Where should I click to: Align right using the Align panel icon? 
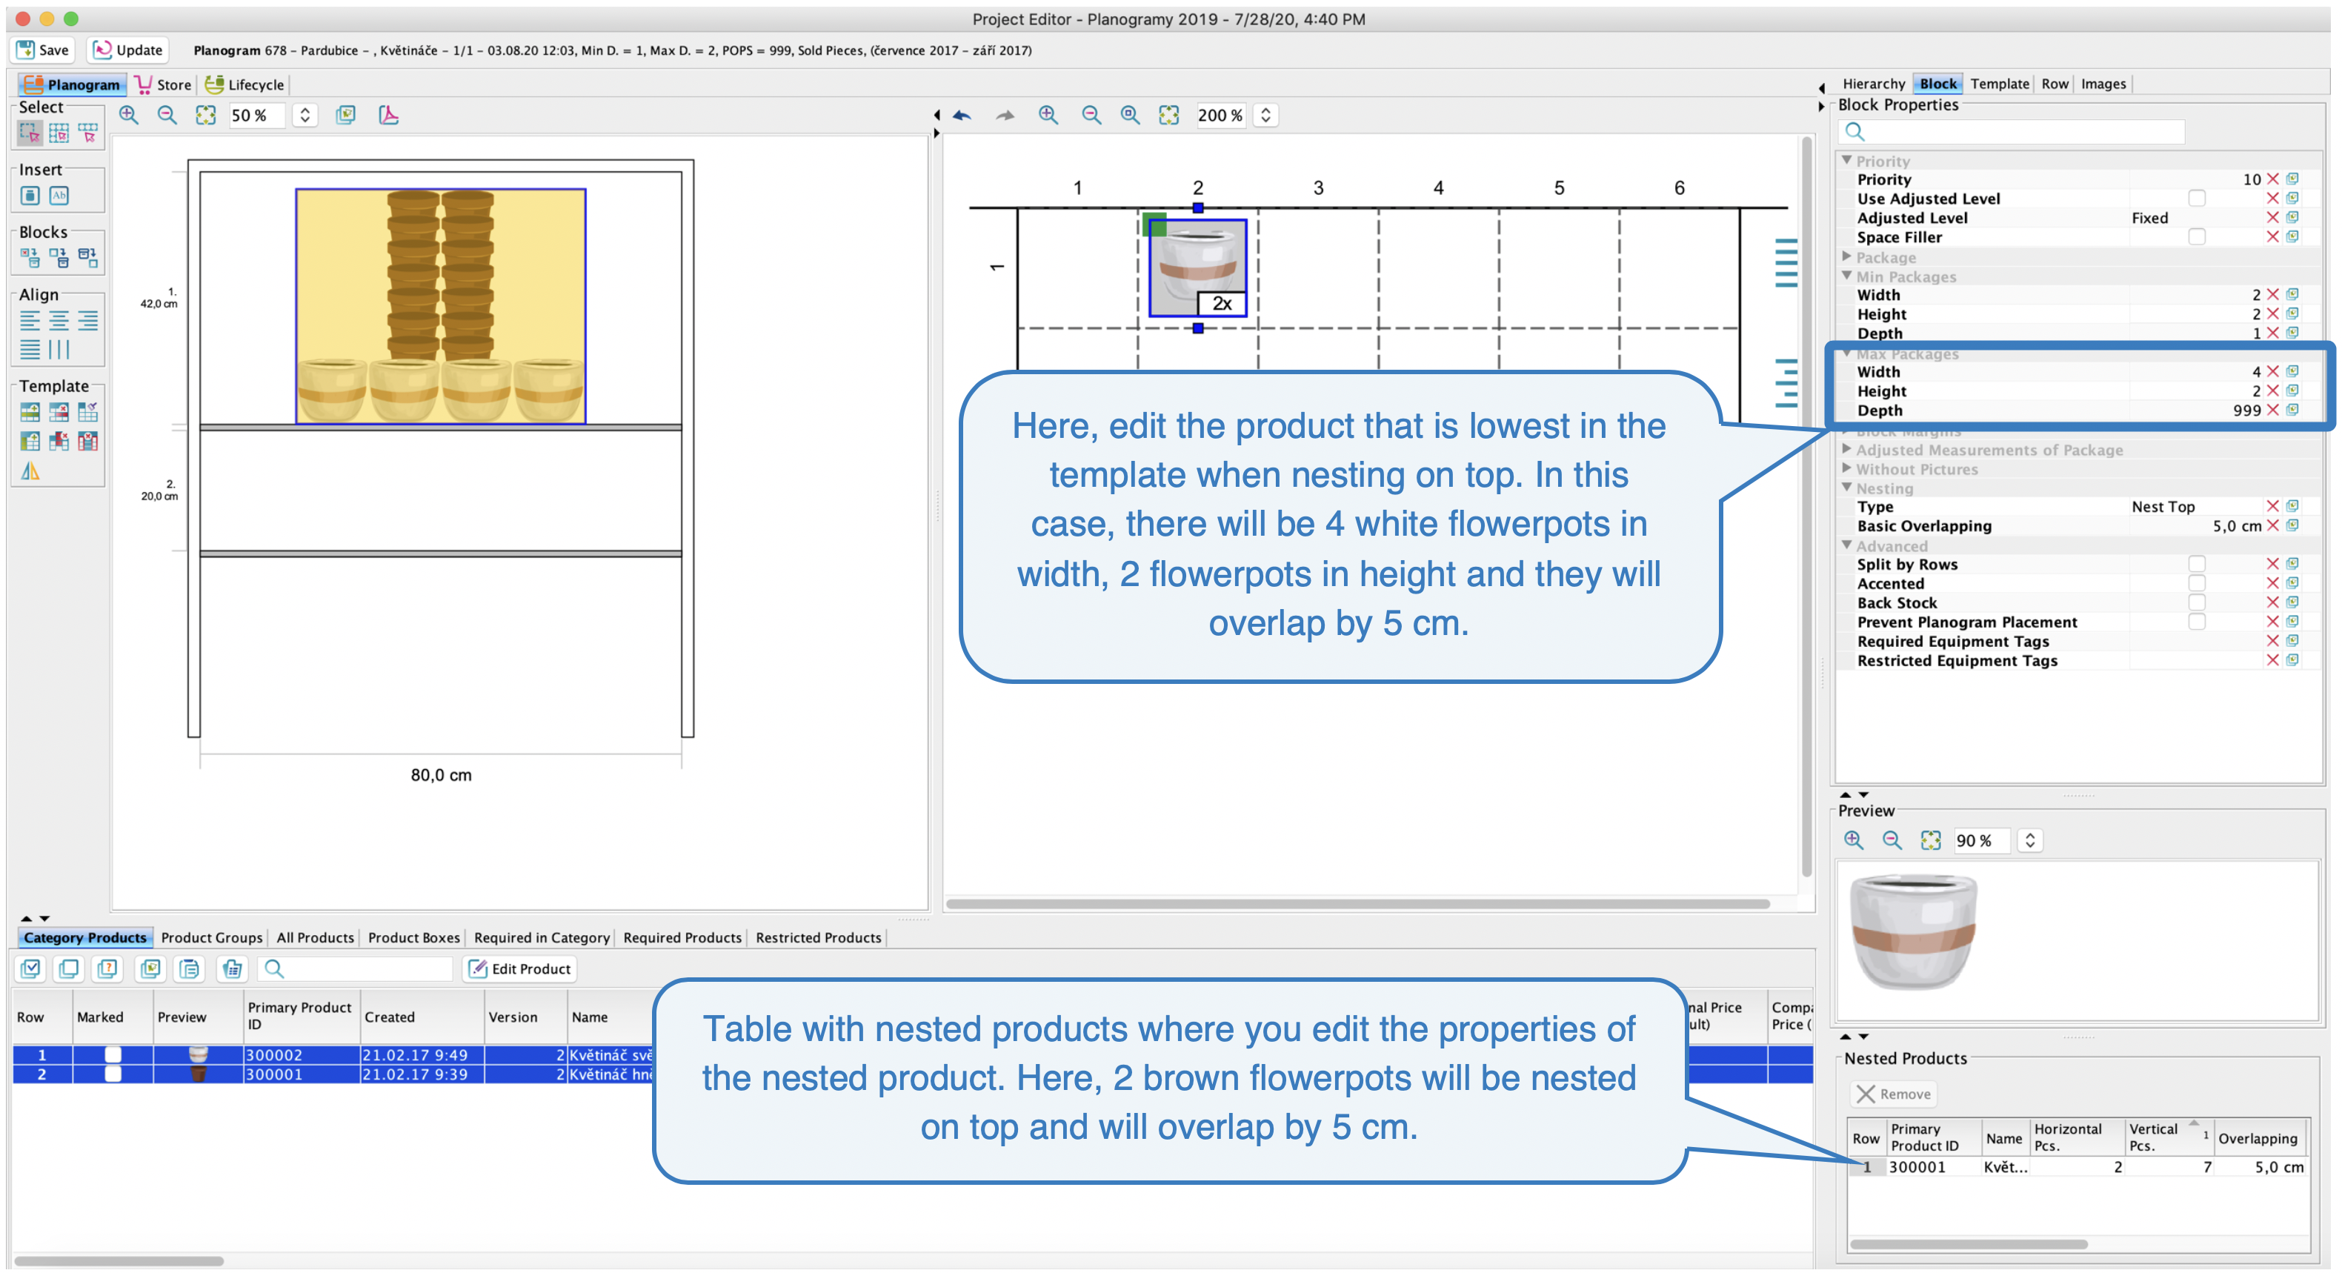pos(88,320)
